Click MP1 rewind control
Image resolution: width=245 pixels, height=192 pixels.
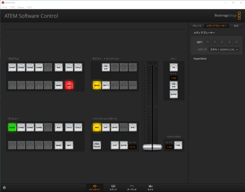point(207,42)
